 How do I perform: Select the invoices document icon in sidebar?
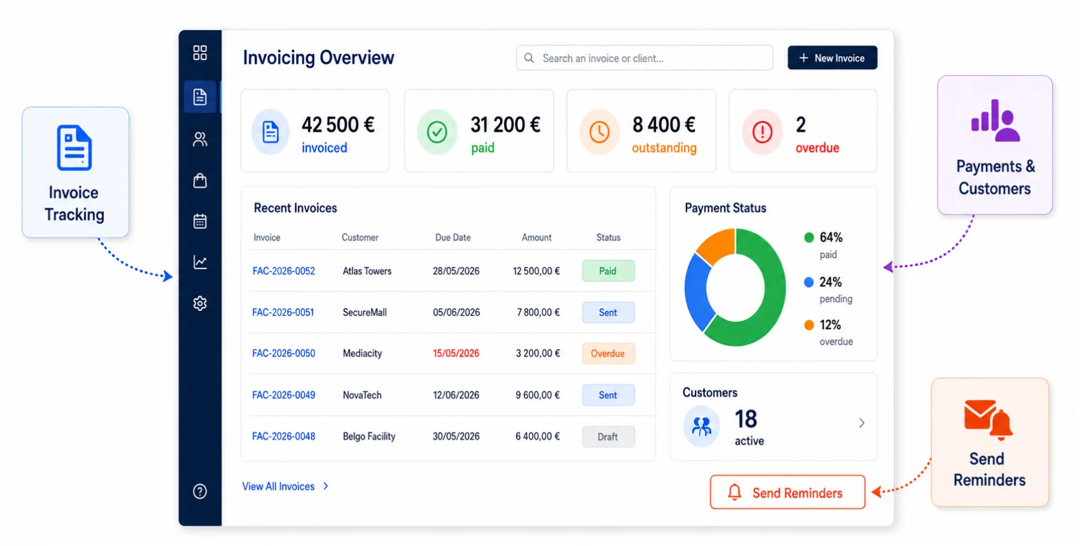click(200, 97)
